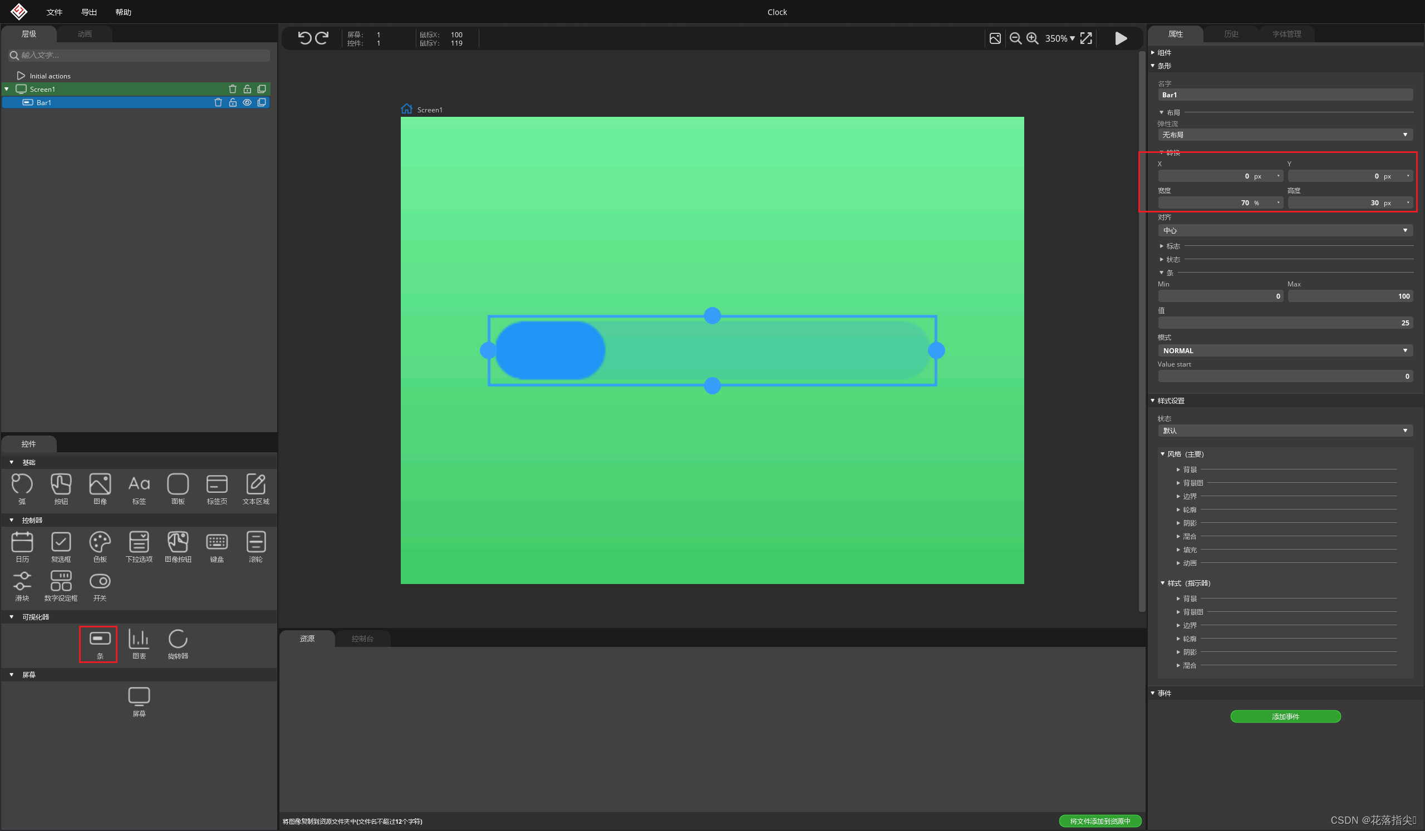
Task: Select the Calendar (日历) widget icon
Action: [x=22, y=542]
